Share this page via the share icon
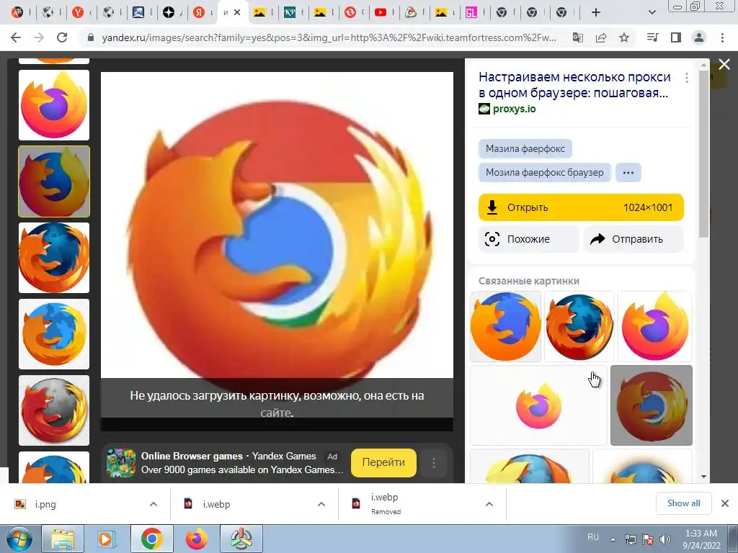 [x=601, y=37]
